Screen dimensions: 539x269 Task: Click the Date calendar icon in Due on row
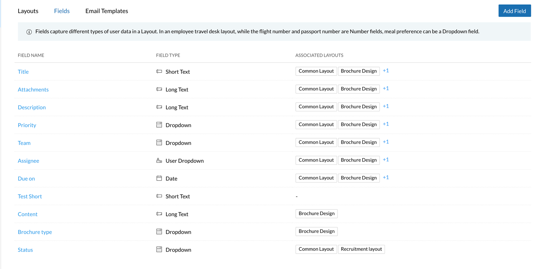tap(159, 178)
